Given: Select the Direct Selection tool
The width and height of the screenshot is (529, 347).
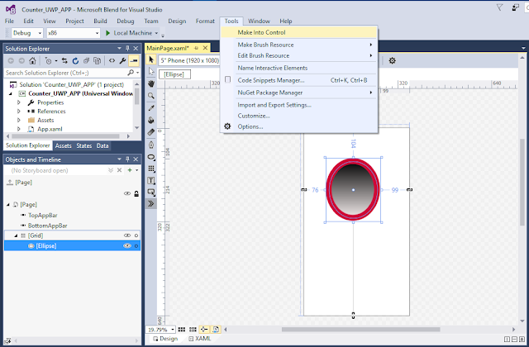Looking at the screenshot, I should point(151,72).
